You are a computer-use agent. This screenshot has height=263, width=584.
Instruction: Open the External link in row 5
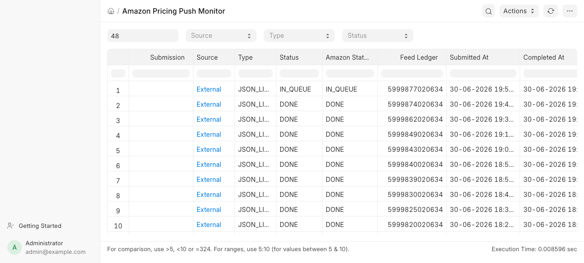tap(209, 150)
